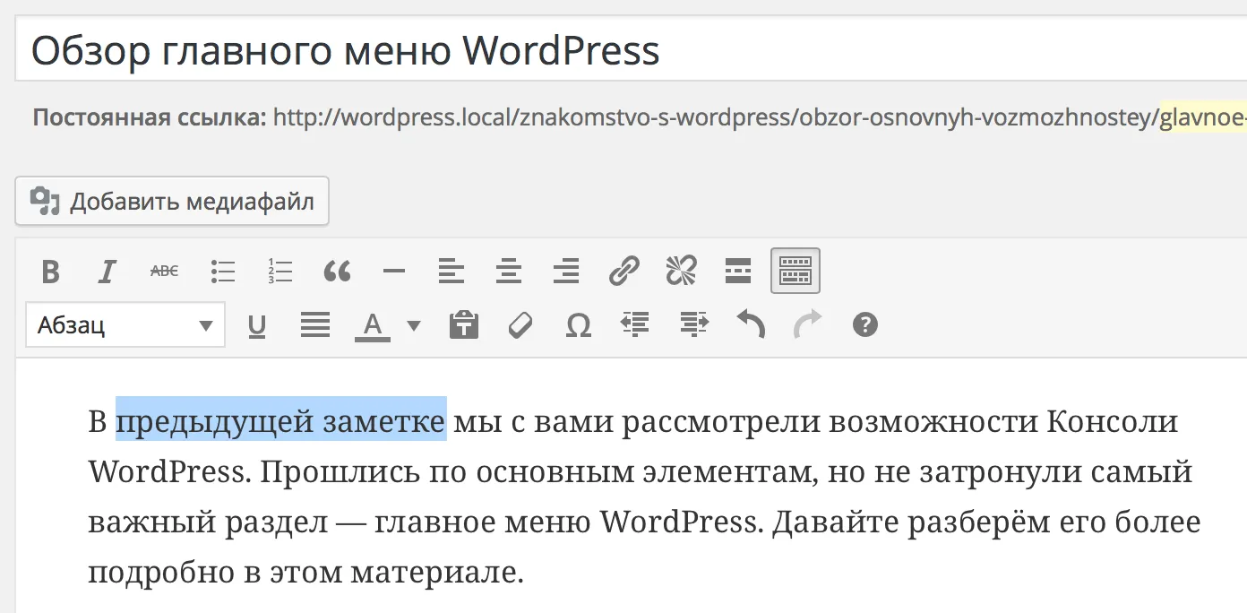Decrease the paragraph indent
Viewport: 1247px width, 613px height.
click(635, 325)
